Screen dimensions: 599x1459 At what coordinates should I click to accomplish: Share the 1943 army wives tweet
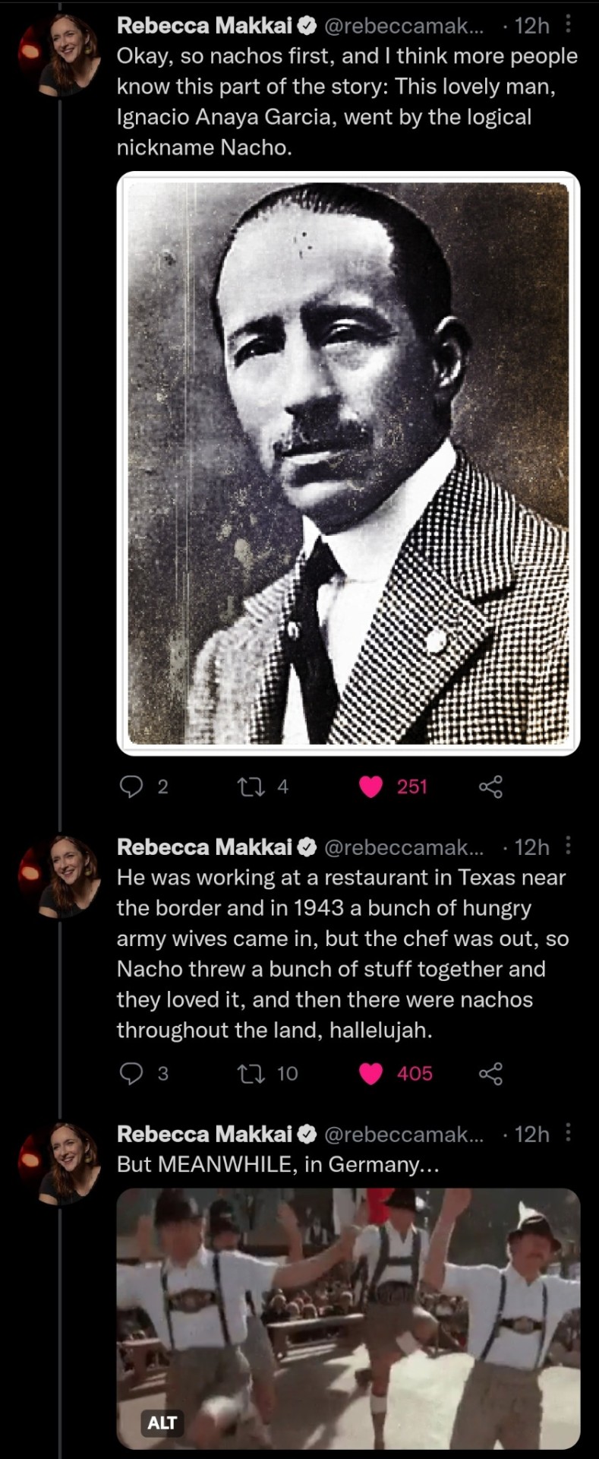click(x=490, y=1073)
